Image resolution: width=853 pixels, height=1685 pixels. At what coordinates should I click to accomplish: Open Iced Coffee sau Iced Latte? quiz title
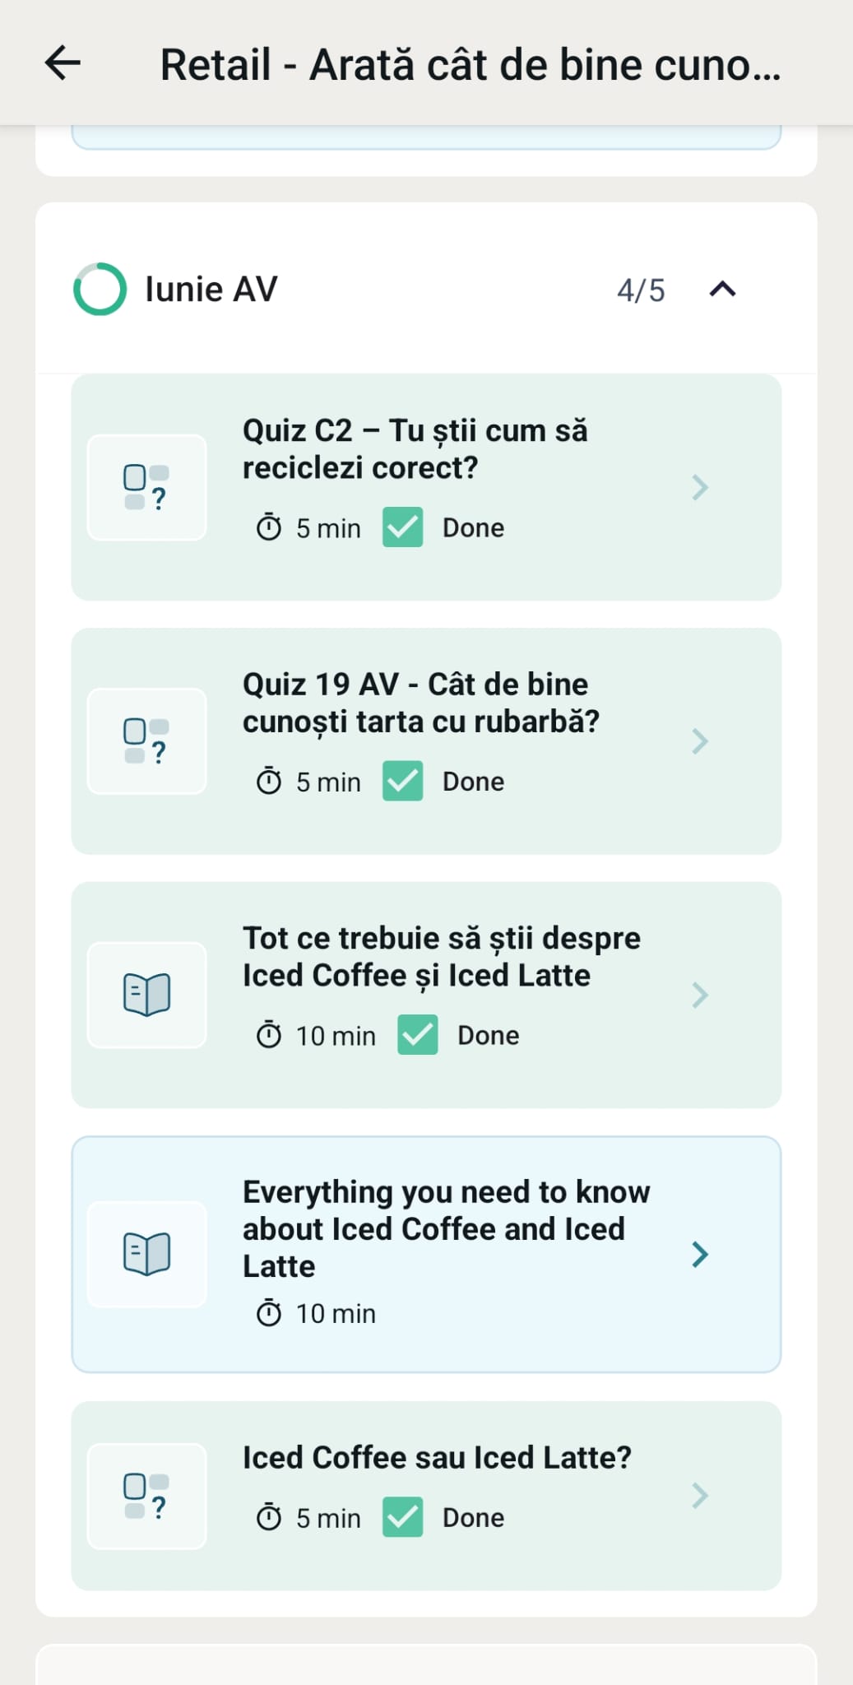pos(437,1457)
